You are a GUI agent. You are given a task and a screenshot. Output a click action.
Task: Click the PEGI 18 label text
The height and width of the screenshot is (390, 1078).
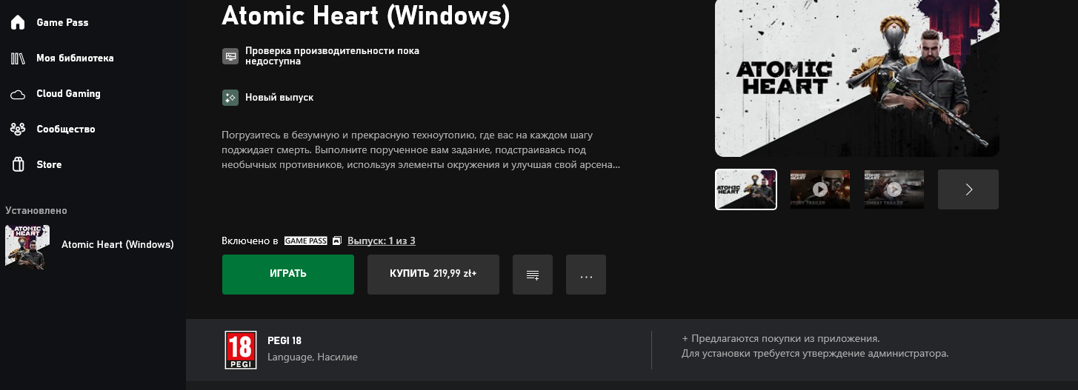coord(285,341)
